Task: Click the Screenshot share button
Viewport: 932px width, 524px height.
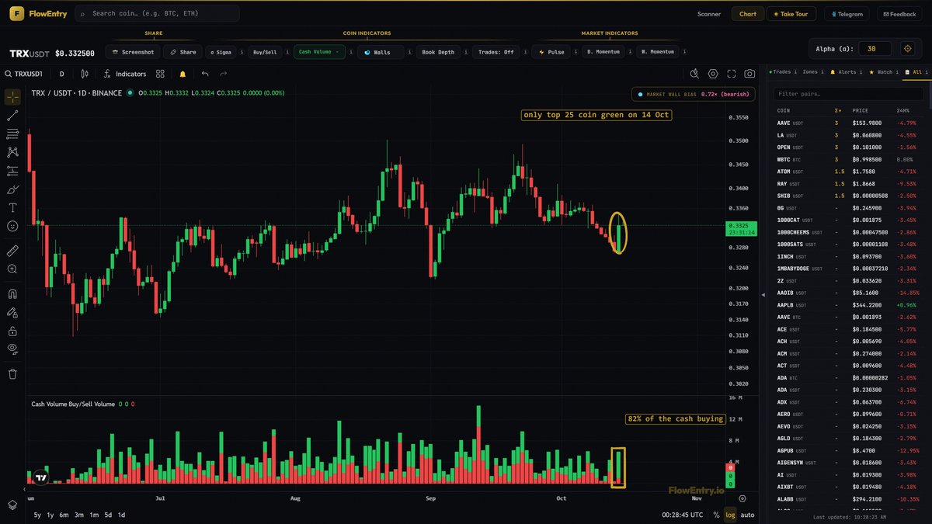Action: pyautogui.click(x=133, y=52)
